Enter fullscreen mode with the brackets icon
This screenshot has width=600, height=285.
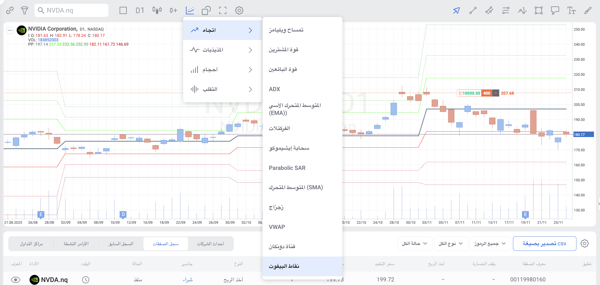(x=223, y=10)
